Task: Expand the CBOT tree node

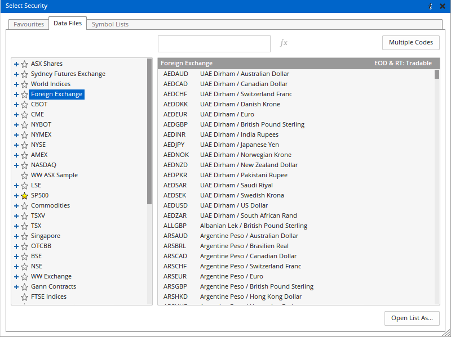Action: (x=16, y=105)
